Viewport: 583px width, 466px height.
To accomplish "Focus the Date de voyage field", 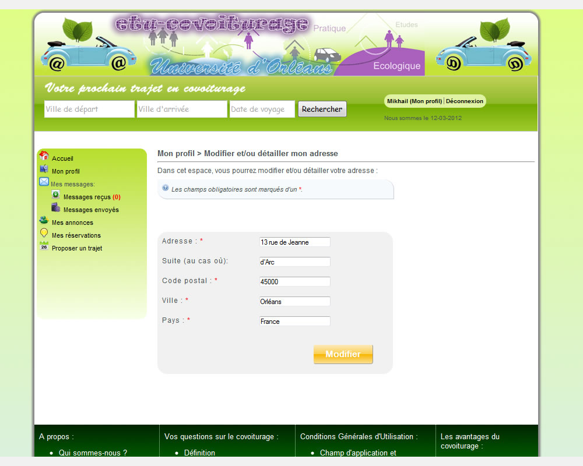I will [262, 110].
